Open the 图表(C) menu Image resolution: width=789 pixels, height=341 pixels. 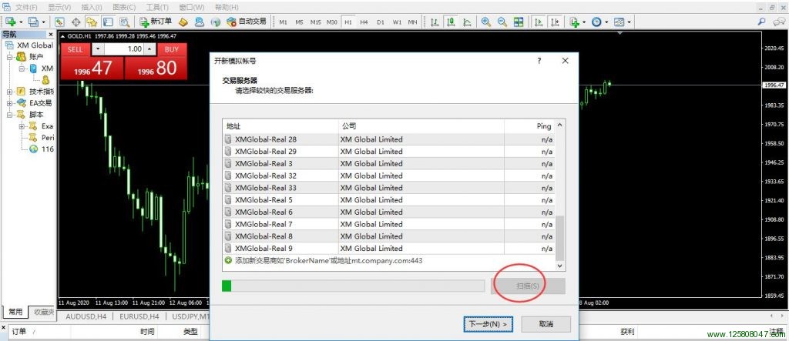124,8
